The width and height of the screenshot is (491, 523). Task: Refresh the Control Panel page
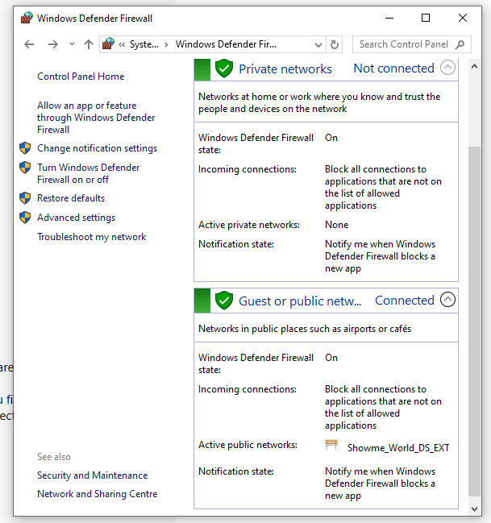coord(334,44)
